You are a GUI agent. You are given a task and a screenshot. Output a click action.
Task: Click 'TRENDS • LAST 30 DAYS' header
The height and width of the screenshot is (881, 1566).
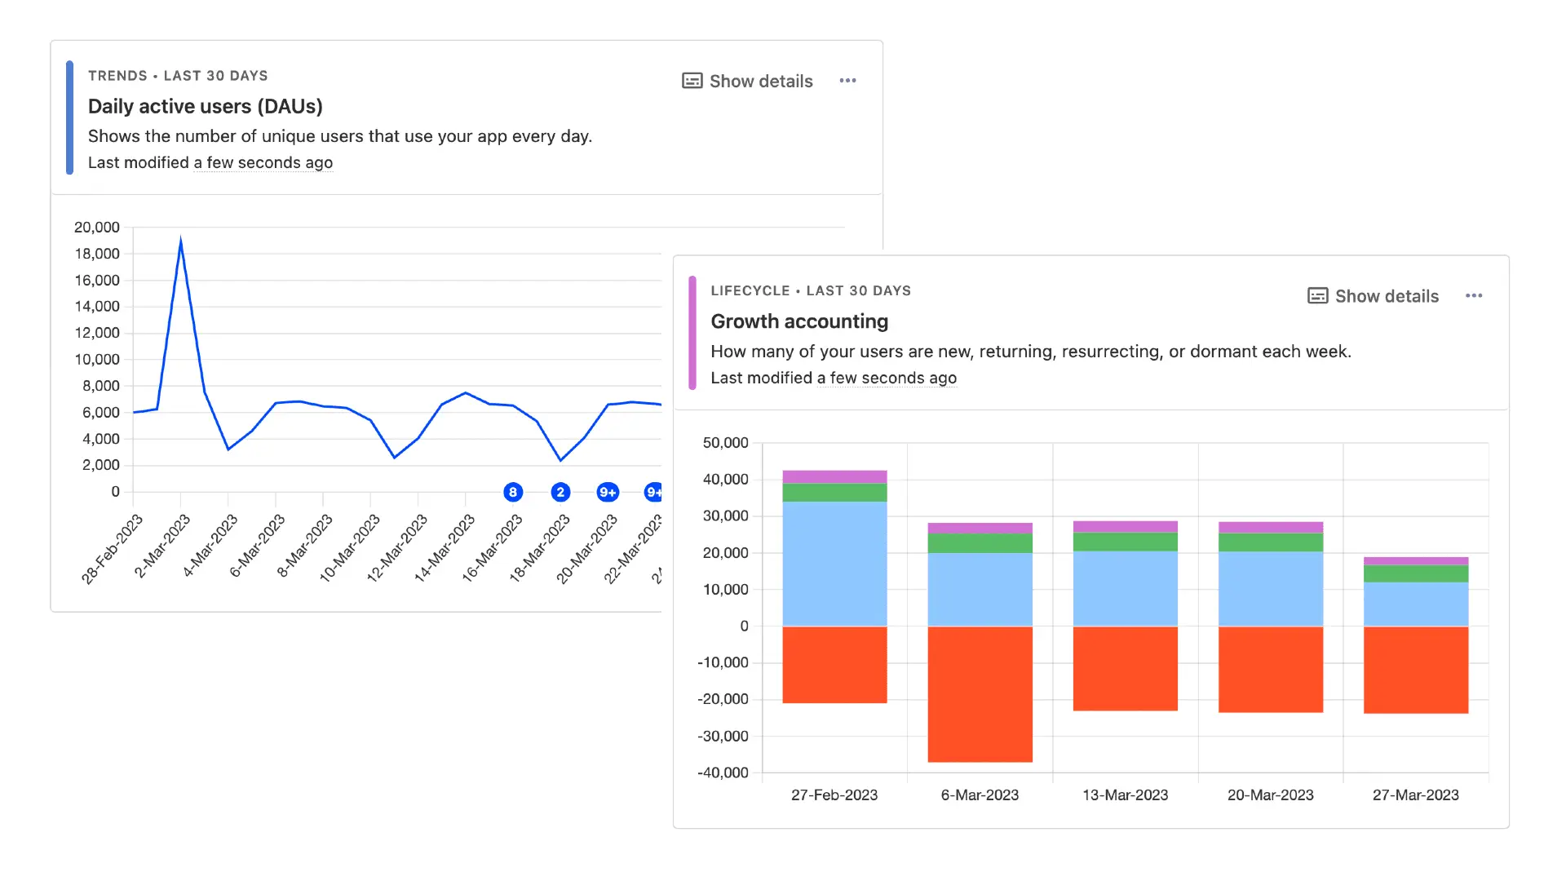178,76
